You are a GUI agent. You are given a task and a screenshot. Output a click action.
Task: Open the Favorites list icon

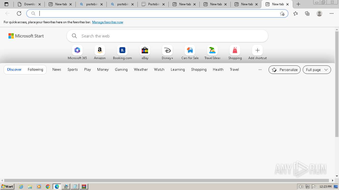click(296, 13)
